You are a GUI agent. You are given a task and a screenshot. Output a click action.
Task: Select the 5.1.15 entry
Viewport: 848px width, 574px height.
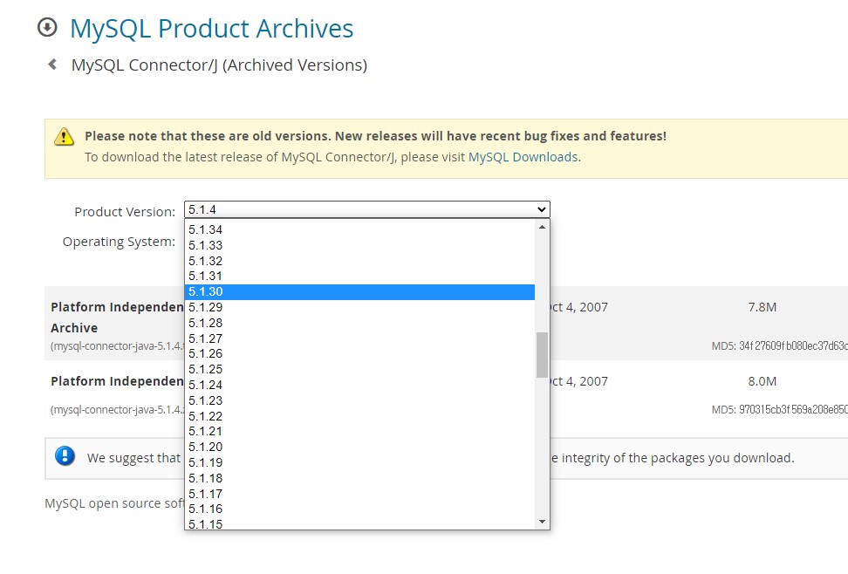pos(359,523)
